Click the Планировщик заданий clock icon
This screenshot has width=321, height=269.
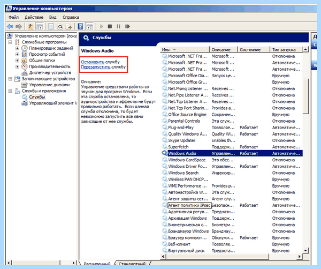[25, 48]
